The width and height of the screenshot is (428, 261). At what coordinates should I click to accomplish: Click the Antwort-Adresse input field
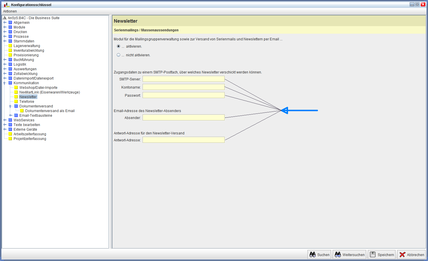coord(184,140)
